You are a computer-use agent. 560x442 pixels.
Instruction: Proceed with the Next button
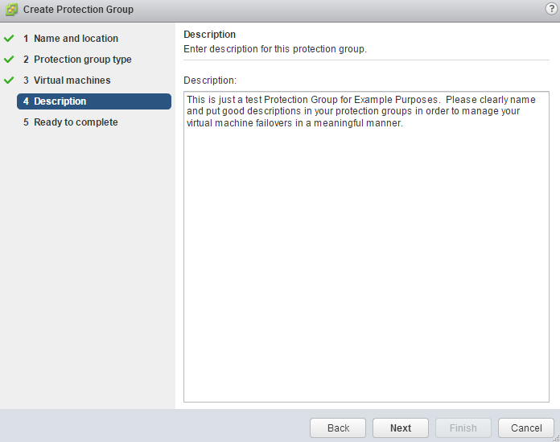[401, 428]
